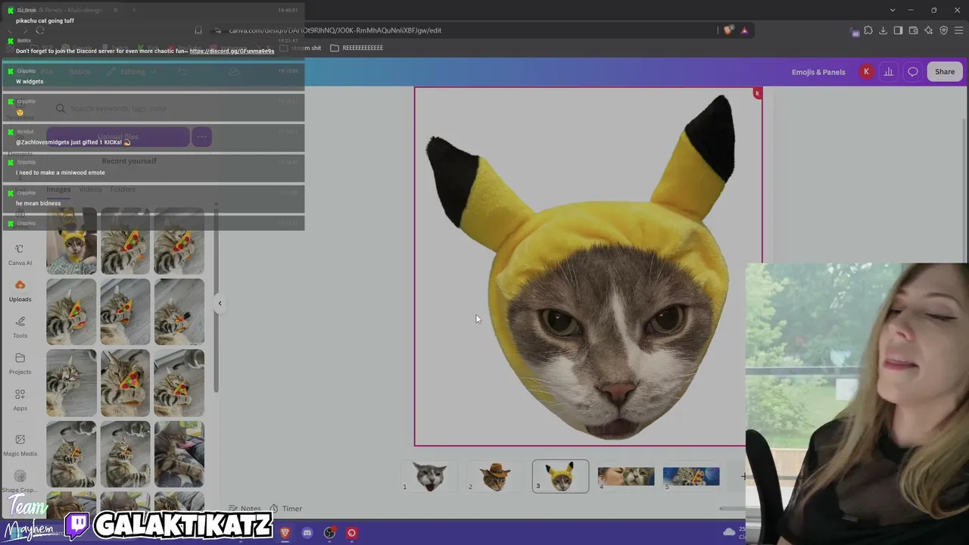Click the browser address bar URL
Viewport: 969px width, 545px height.
pyautogui.click(x=335, y=30)
